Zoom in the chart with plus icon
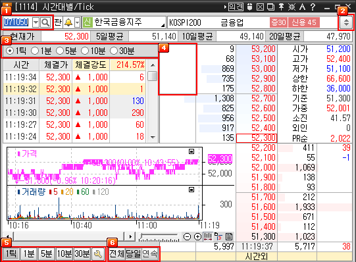356x262 pixels. pyautogui.click(x=197, y=237)
